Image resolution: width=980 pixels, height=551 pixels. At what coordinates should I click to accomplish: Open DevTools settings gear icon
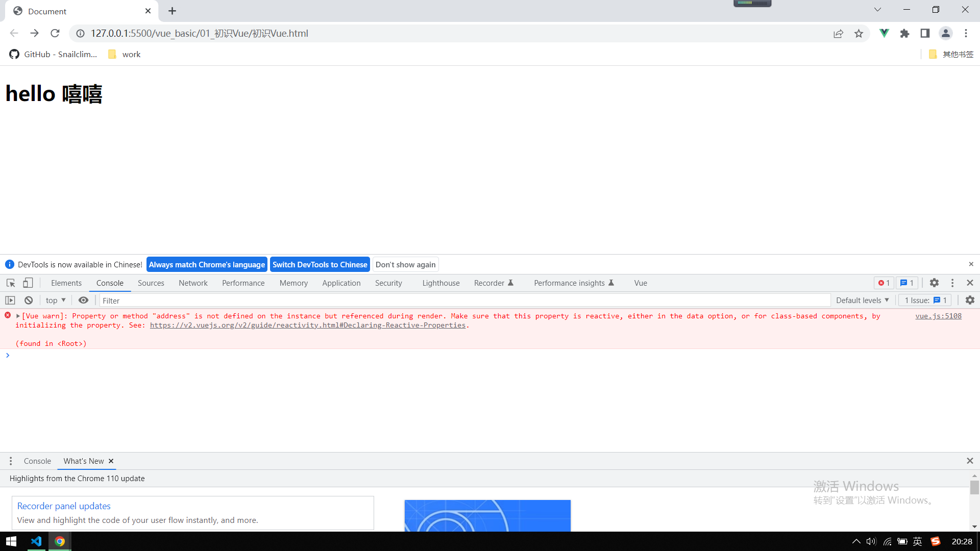tap(934, 283)
